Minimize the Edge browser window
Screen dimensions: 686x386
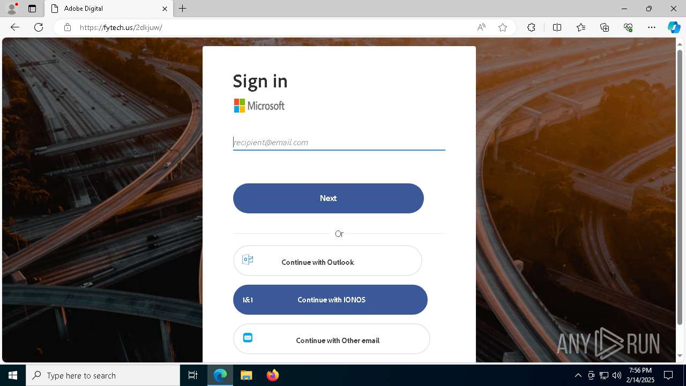click(624, 9)
